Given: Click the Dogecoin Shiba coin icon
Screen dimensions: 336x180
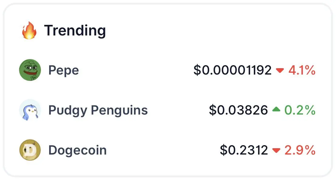Looking at the screenshot, I should click(x=30, y=150).
